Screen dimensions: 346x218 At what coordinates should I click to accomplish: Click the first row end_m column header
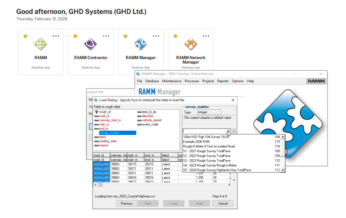[x=152, y=155]
